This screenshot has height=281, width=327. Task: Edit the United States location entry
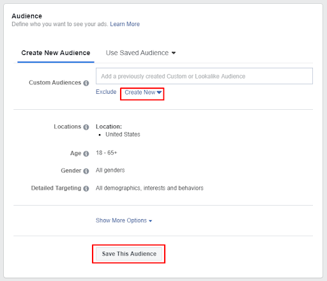(x=123, y=134)
